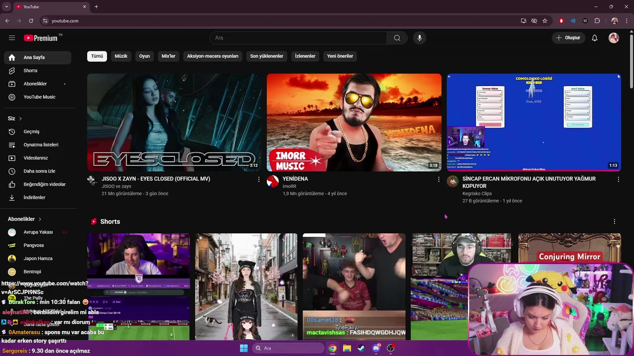Start voice search with the microphone
634x356 pixels.
point(420,38)
